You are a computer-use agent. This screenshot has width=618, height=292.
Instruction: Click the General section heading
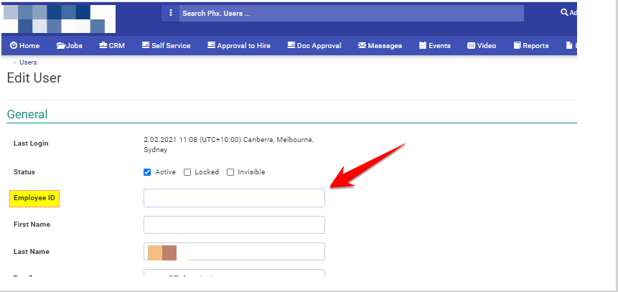27,114
